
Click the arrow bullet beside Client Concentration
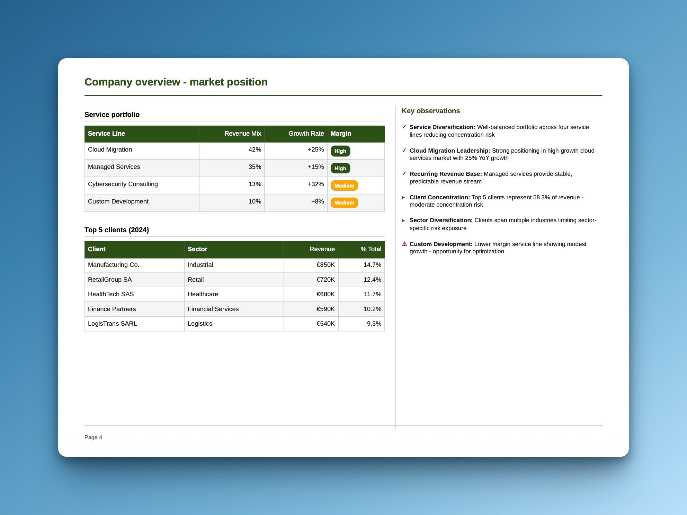(403, 198)
